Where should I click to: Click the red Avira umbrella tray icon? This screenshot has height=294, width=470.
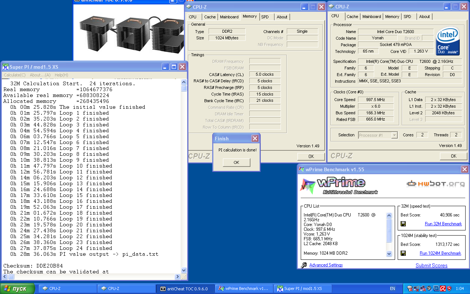(443, 288)
